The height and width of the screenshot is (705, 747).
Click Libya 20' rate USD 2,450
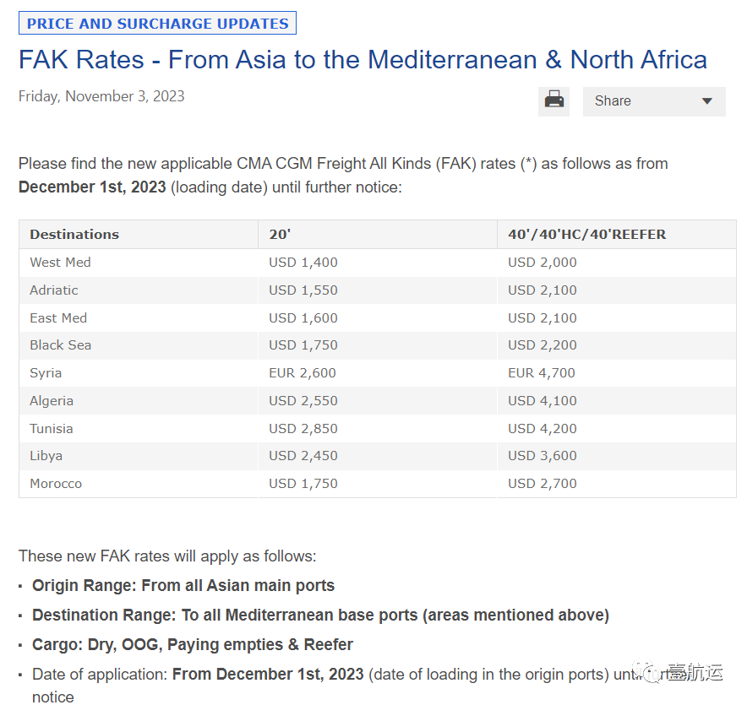tap(303, 456)
